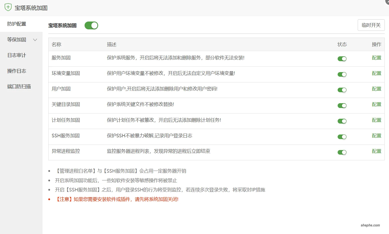Disable the 服务加固 status toggle

[x=342, y=59]
